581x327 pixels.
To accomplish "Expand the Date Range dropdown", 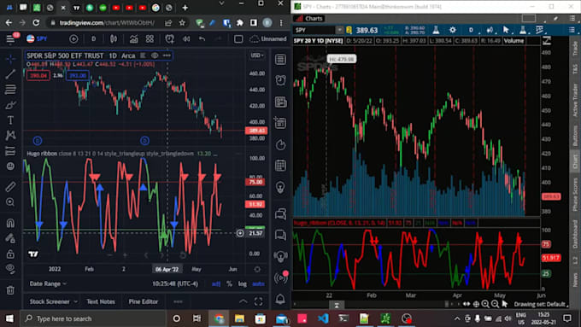I will tap(48, 283).
